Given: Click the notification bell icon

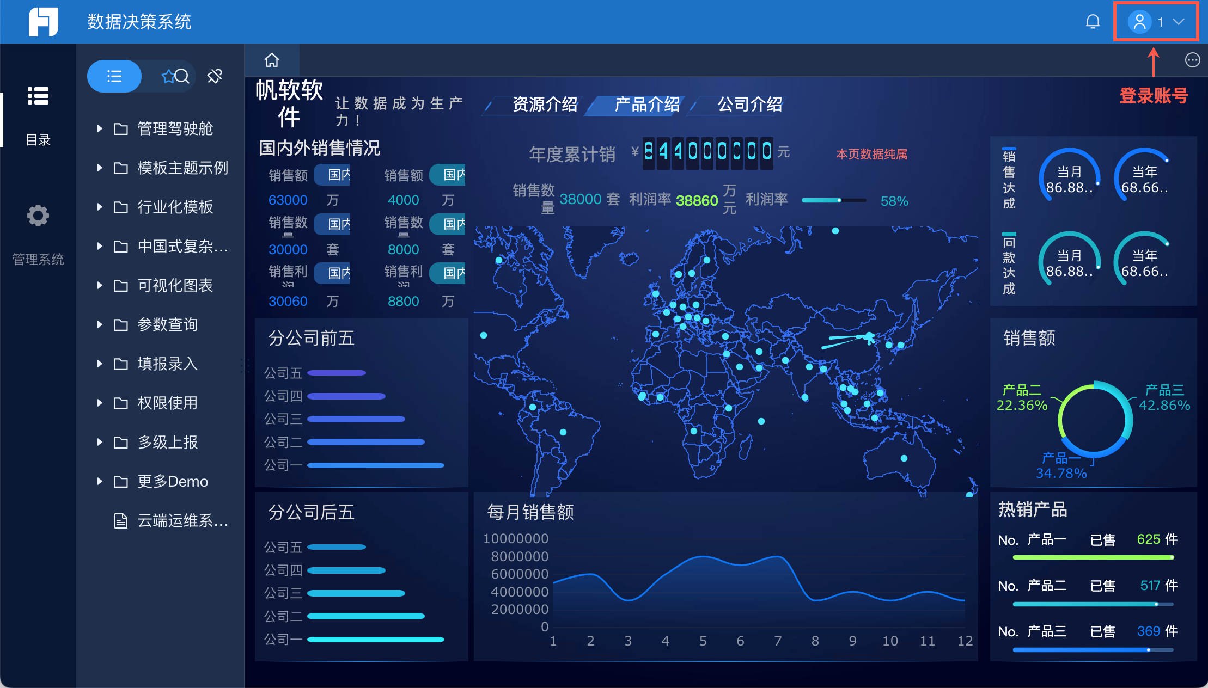Looking at the screenshot, I should [x=1093, y=22].
